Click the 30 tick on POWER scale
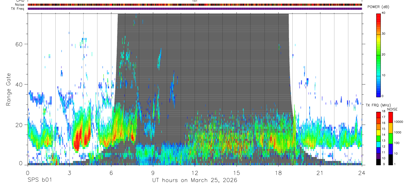407x187 pixels. (x=384, y=34)
